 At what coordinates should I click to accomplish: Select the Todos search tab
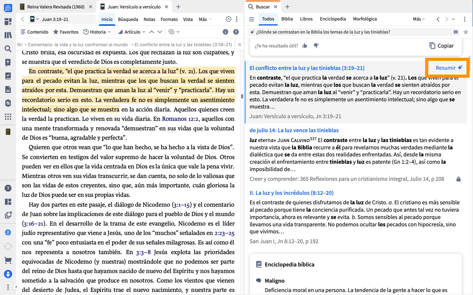[268, 19]
